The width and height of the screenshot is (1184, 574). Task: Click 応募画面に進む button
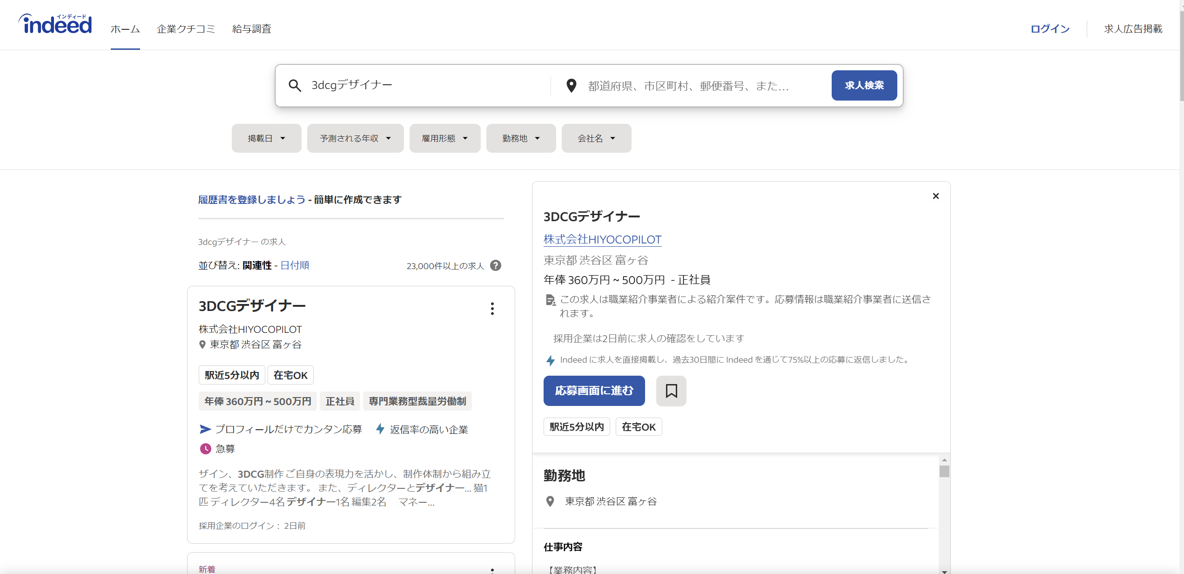[x=594, y=391]
